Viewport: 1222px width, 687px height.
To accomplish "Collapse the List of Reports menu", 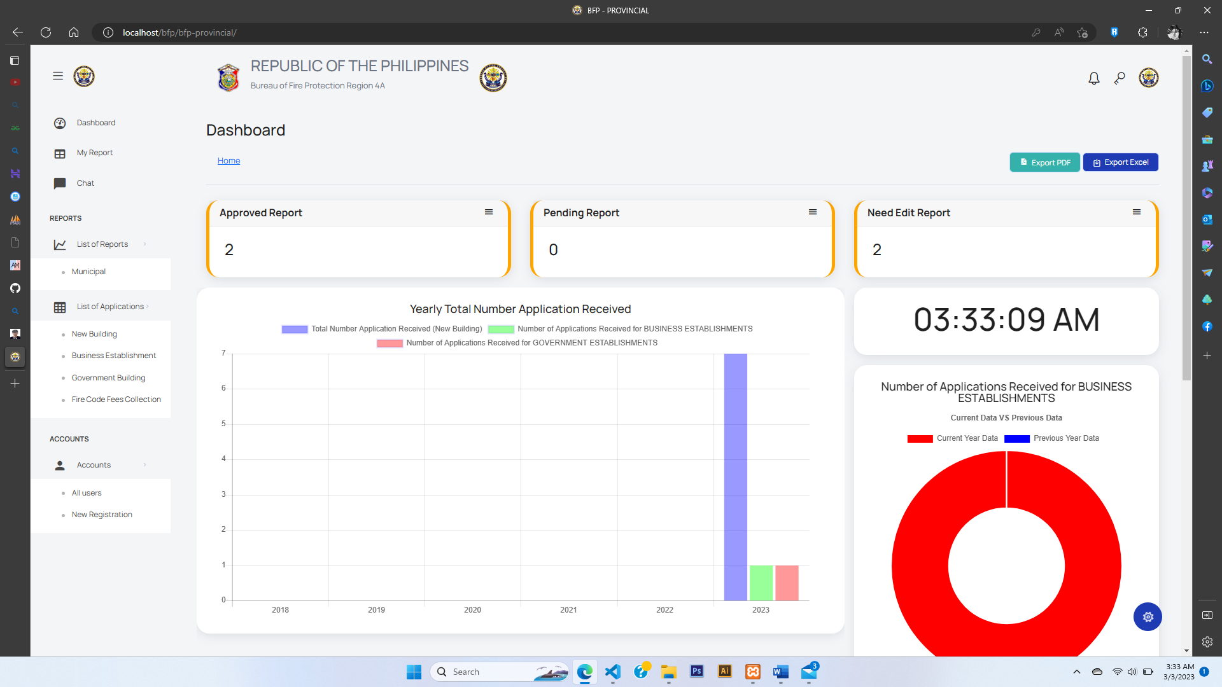I will click(102, 244).
